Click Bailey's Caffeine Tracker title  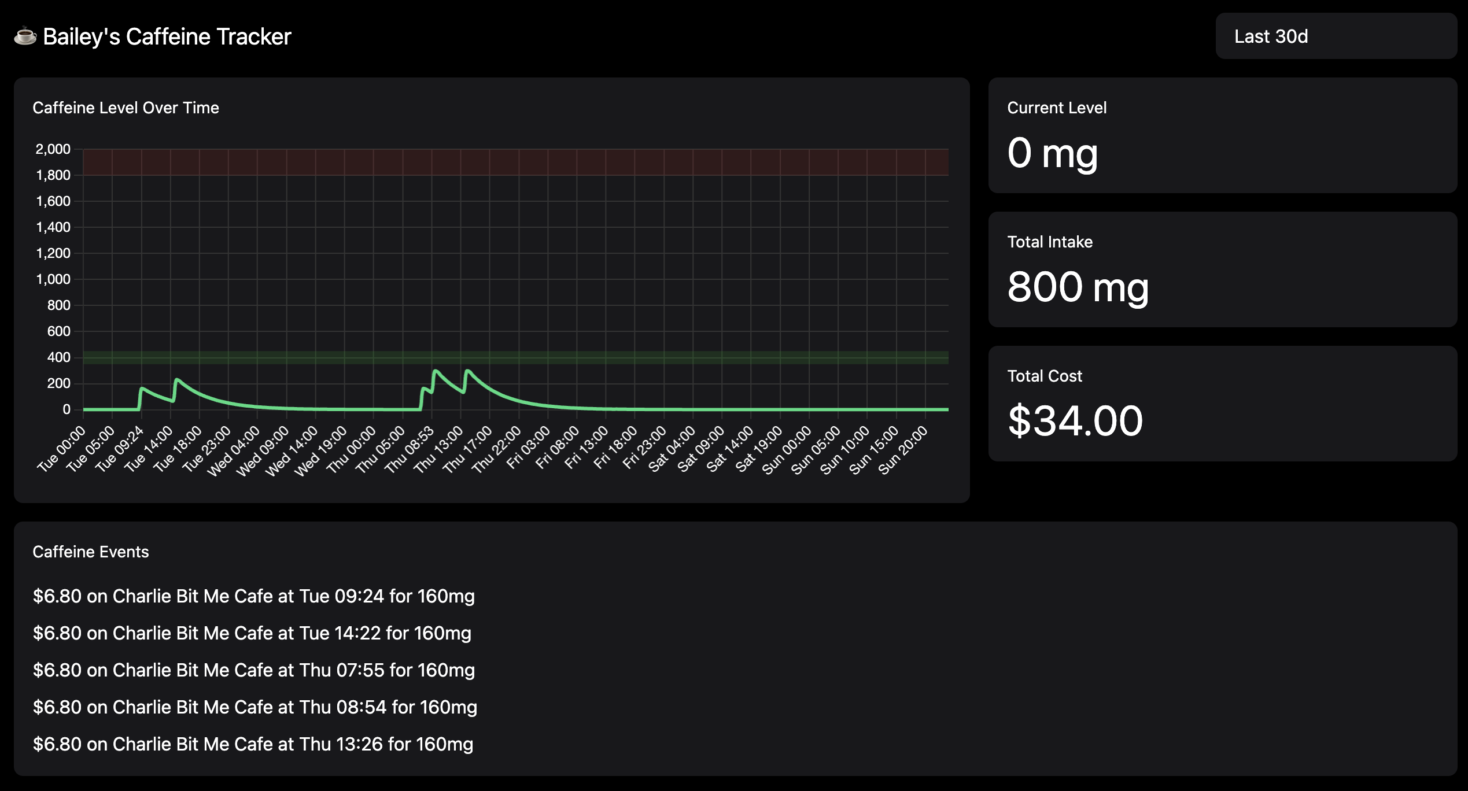[167, 36]
